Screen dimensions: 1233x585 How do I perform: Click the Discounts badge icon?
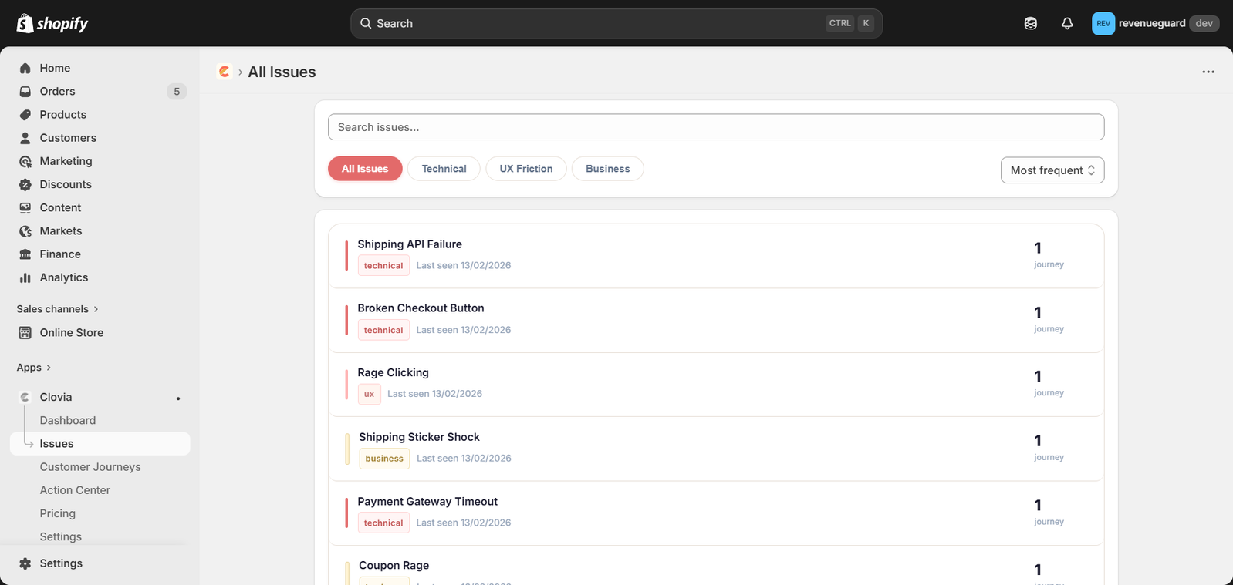pos(25,184)
